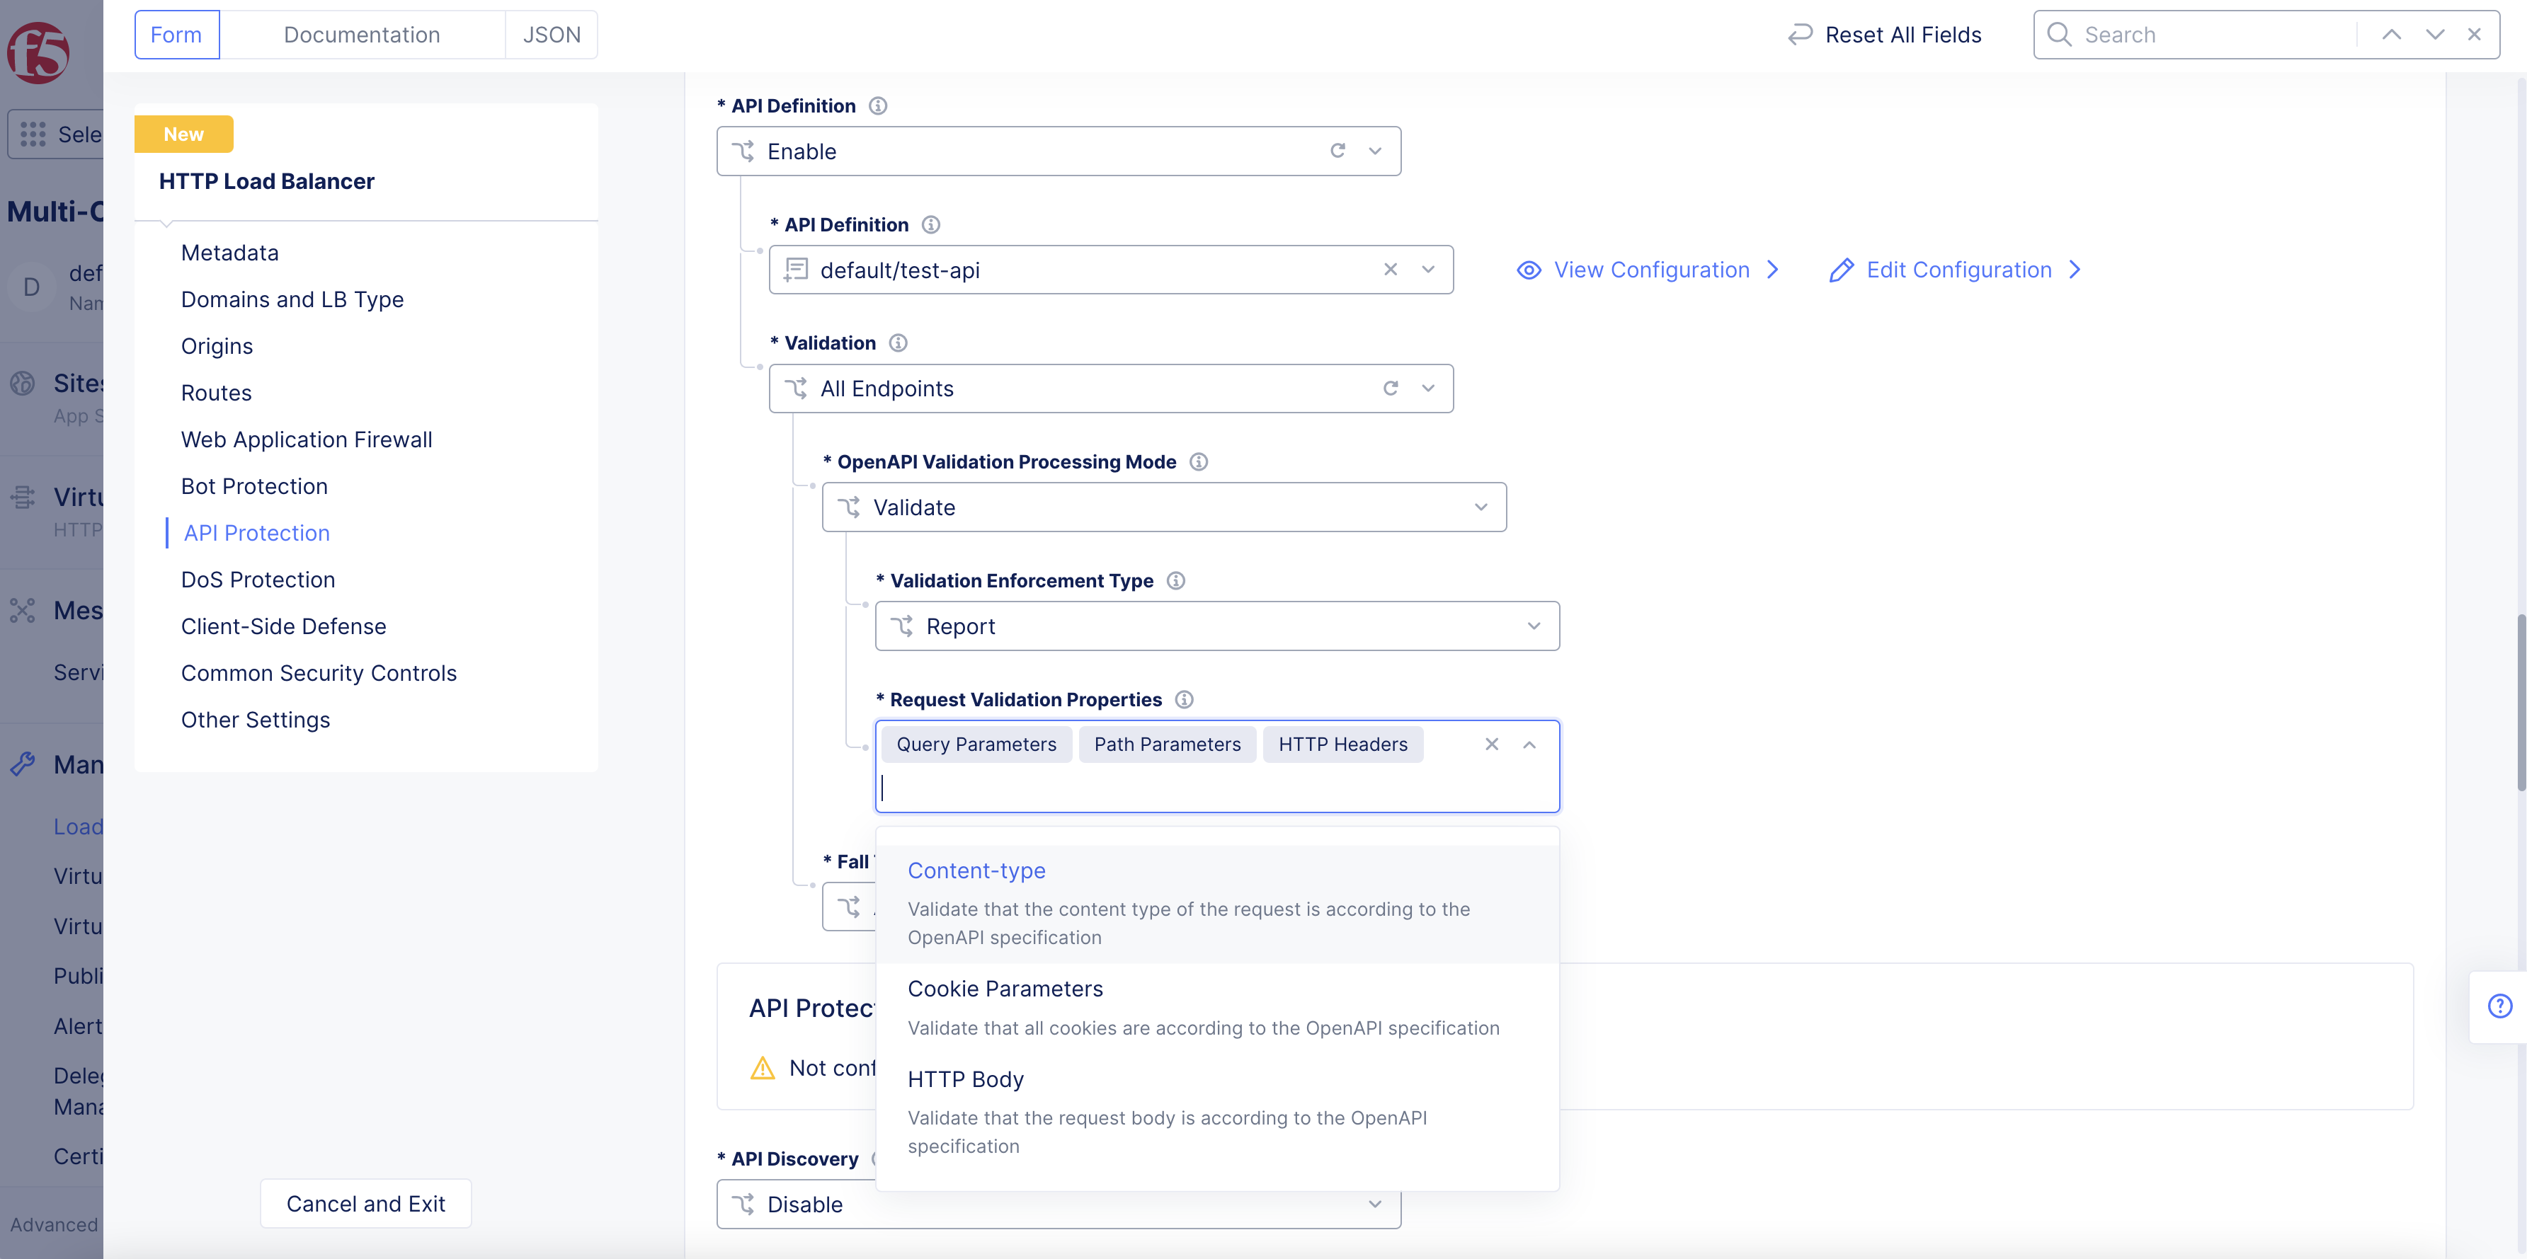Clear all selected request validation properties
Screen dimensions: 2527x1259
pyautogui.click(x=1491, y=745)
